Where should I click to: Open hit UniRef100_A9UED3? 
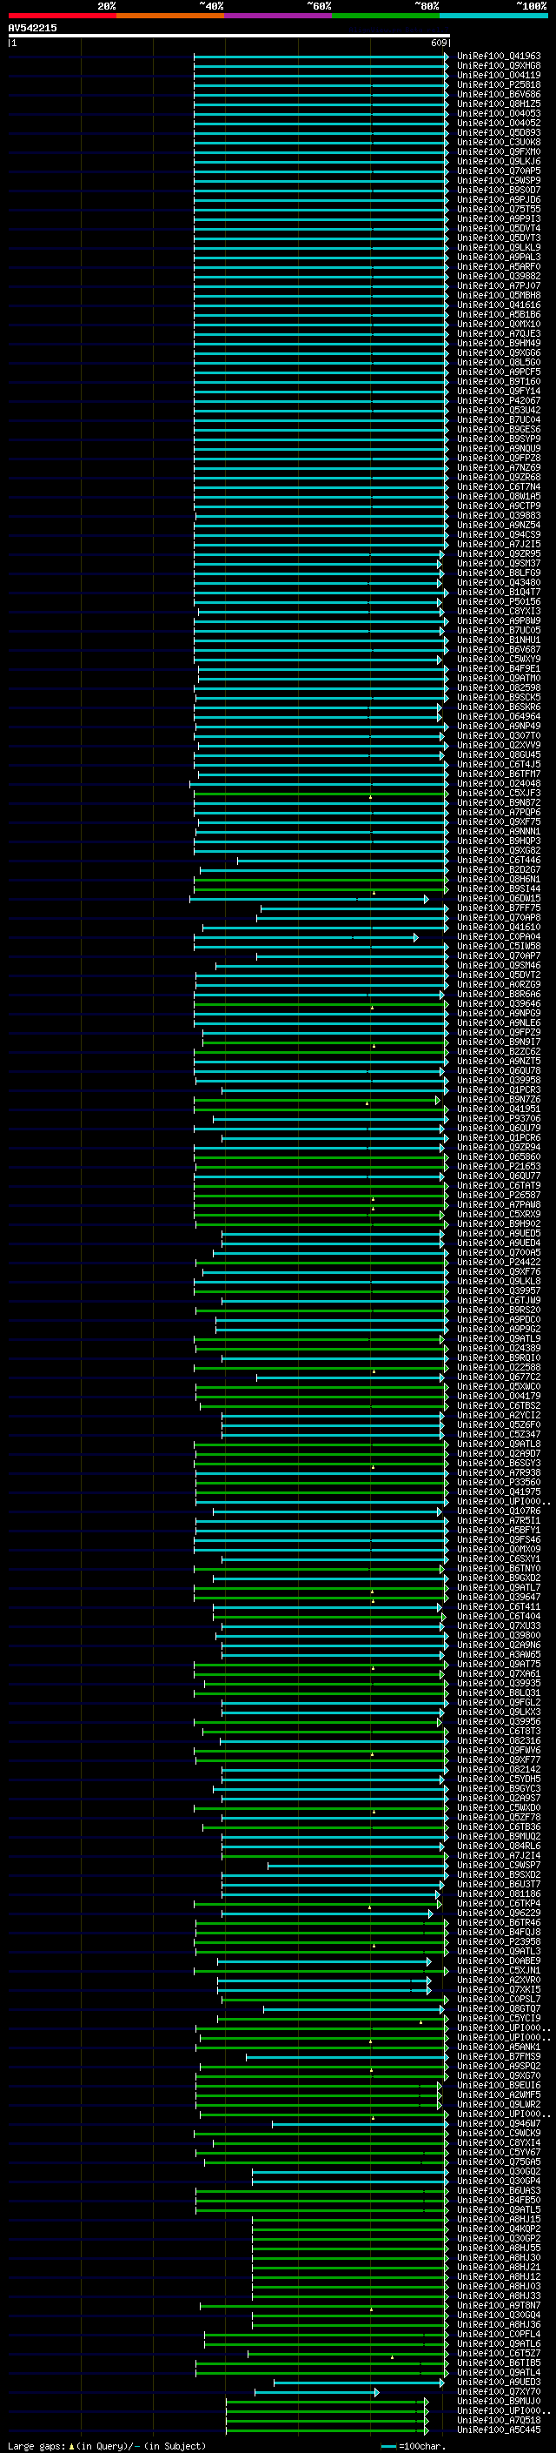499,2383
